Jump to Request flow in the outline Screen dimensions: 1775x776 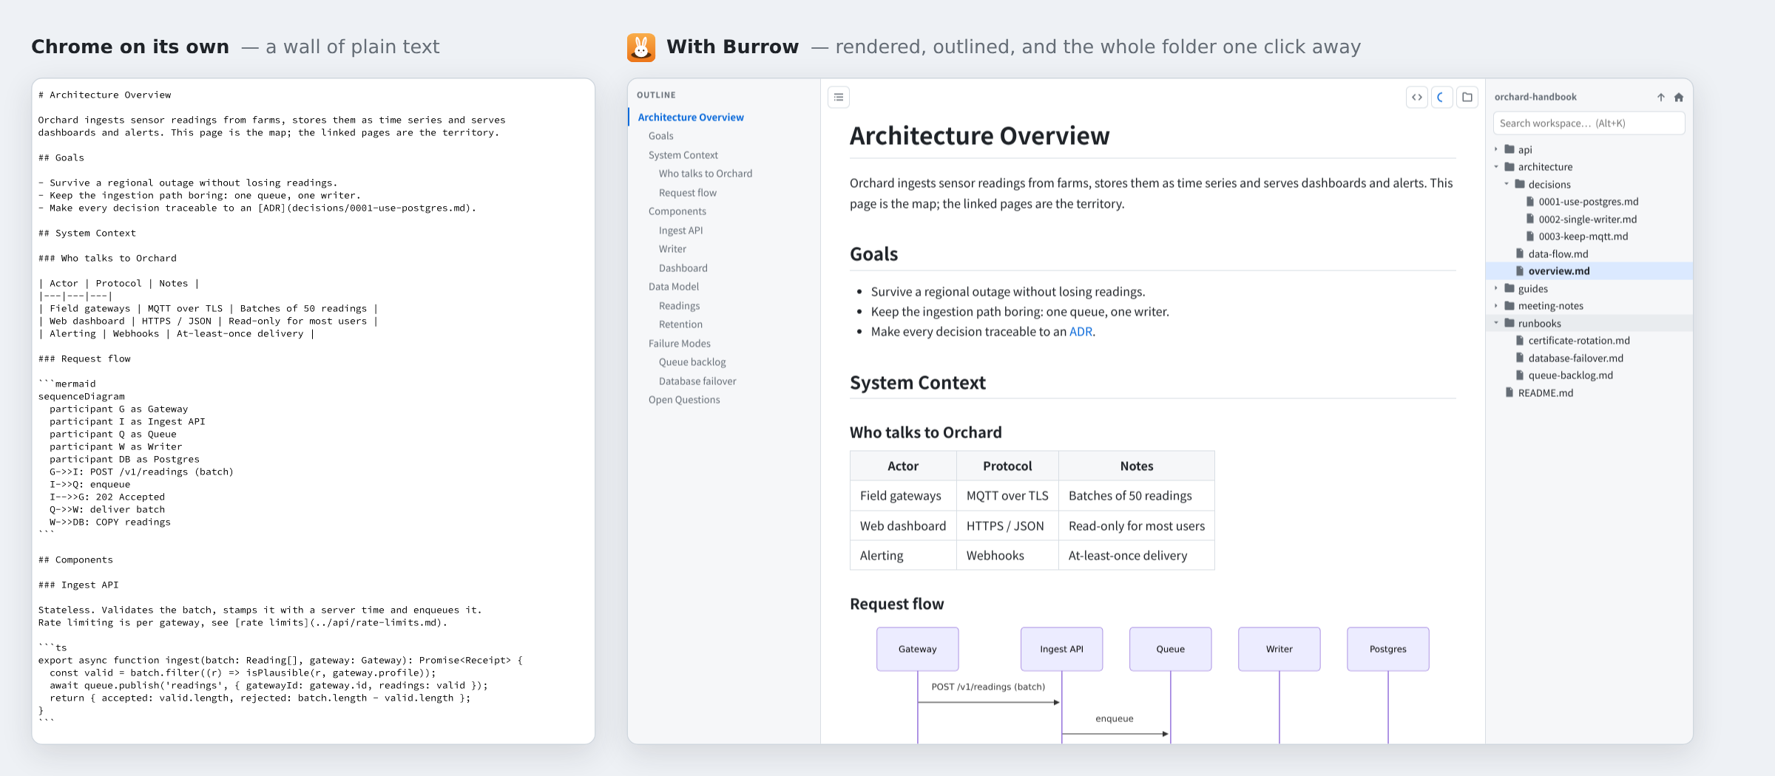[688, 193]
